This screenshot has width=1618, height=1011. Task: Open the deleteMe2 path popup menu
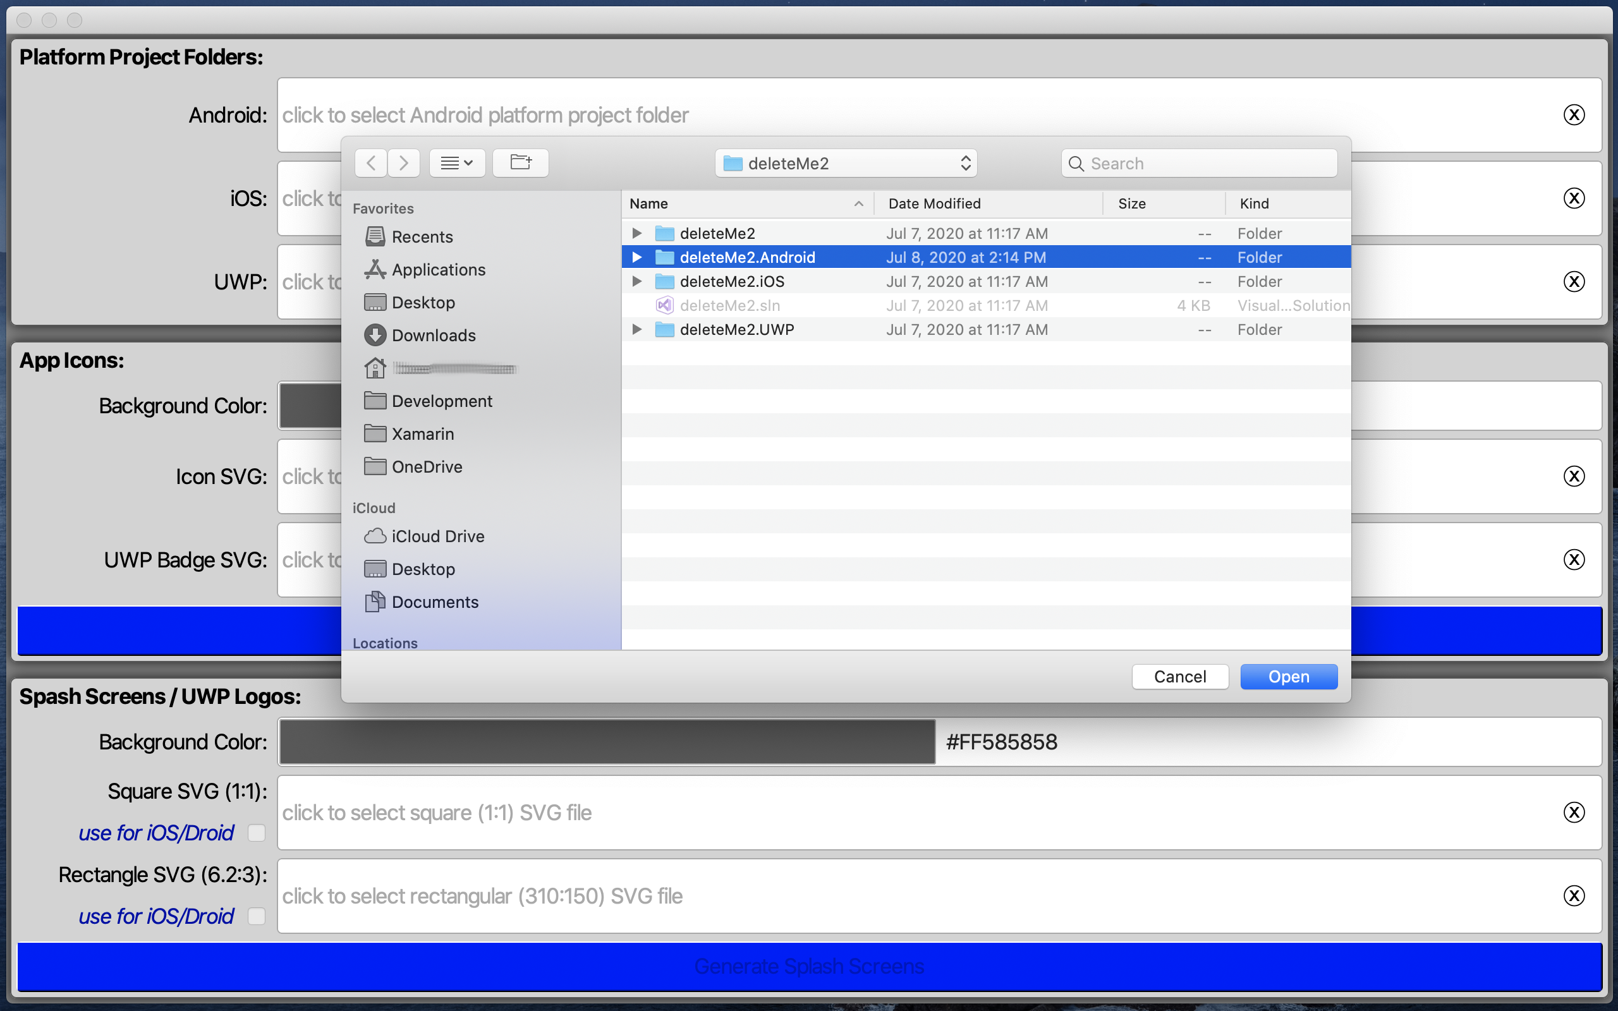click(846, 163)
